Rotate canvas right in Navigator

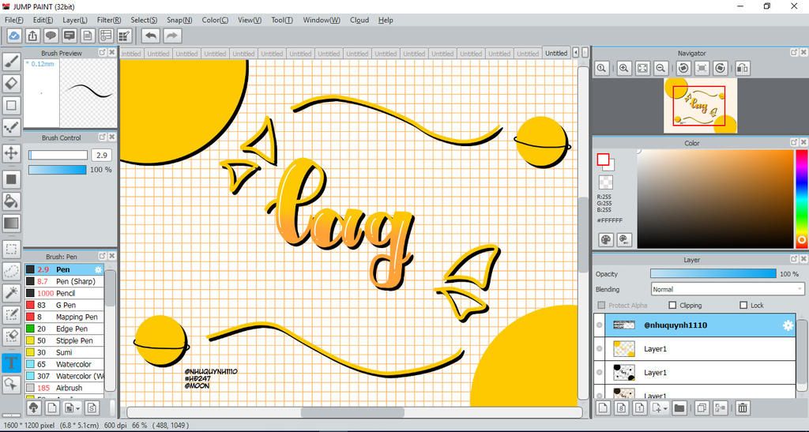[x=721, y=68]
